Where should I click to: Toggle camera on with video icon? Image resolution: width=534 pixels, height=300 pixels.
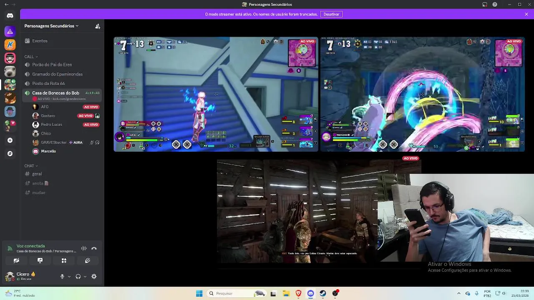(x=16, y=260)
